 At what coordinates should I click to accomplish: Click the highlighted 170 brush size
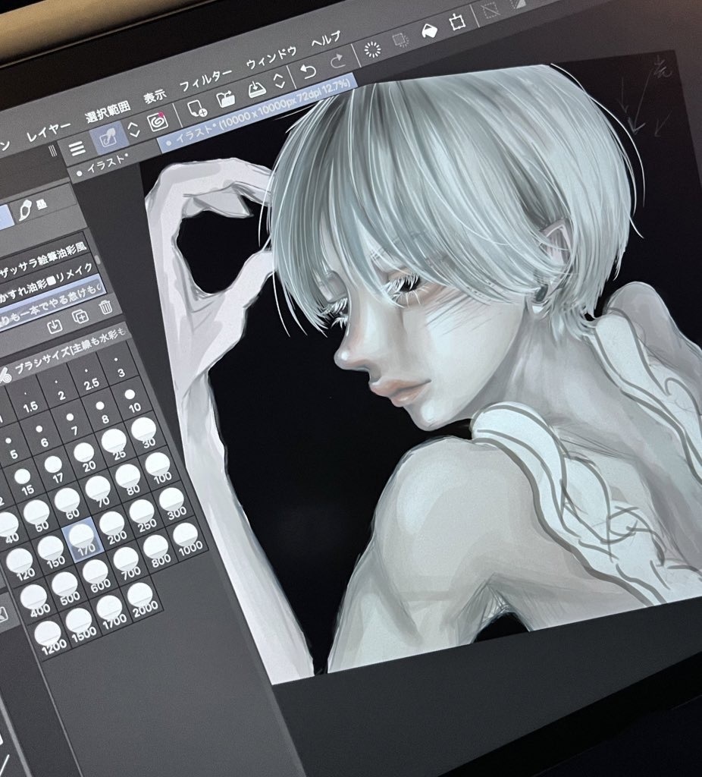(83, 539)
